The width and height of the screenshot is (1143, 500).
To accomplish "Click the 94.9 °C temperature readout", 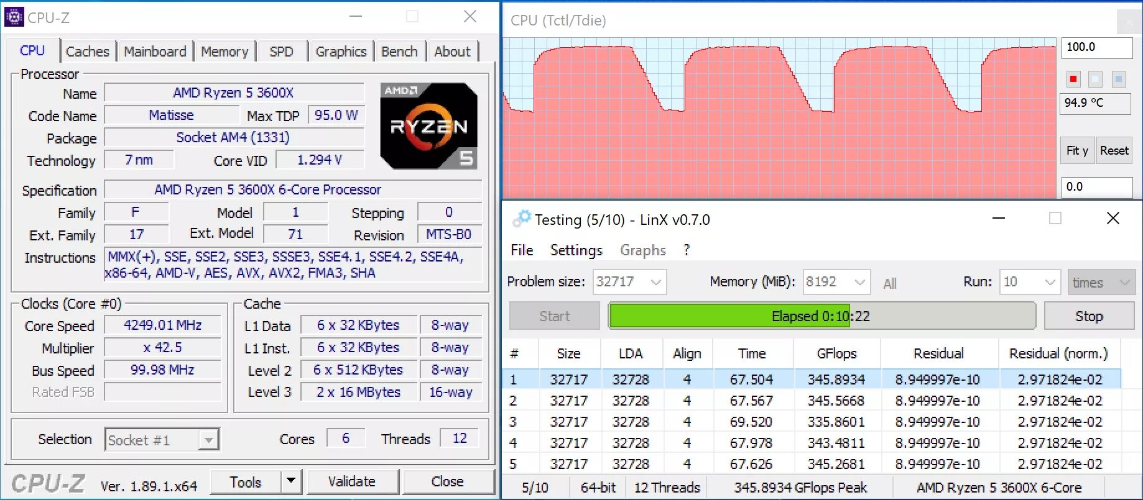I will [1095, 103].
